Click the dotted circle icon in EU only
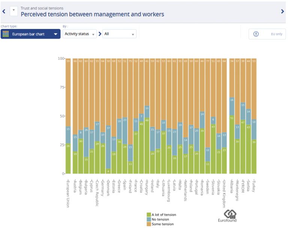 point(256,34)
